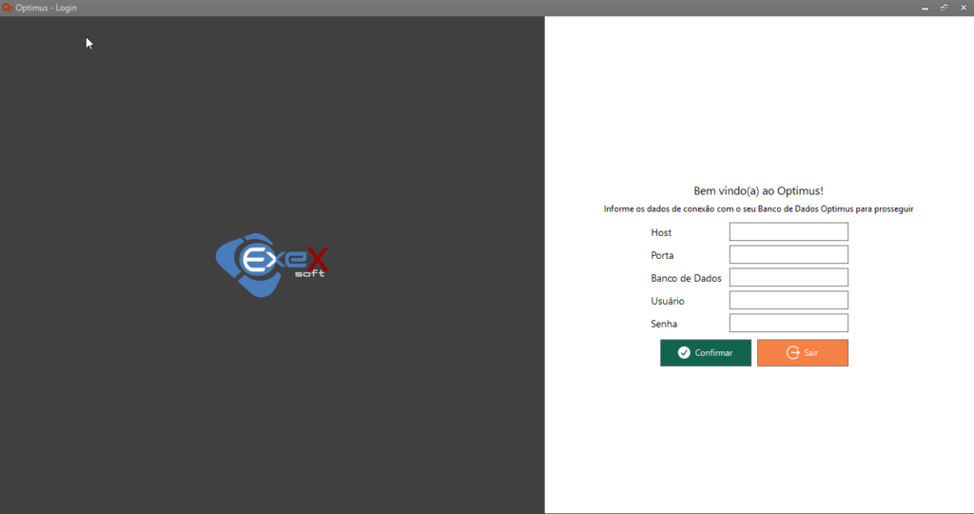Activate the Usuário input box
Viewport: 974px width, 514px height.
(788, 301)
